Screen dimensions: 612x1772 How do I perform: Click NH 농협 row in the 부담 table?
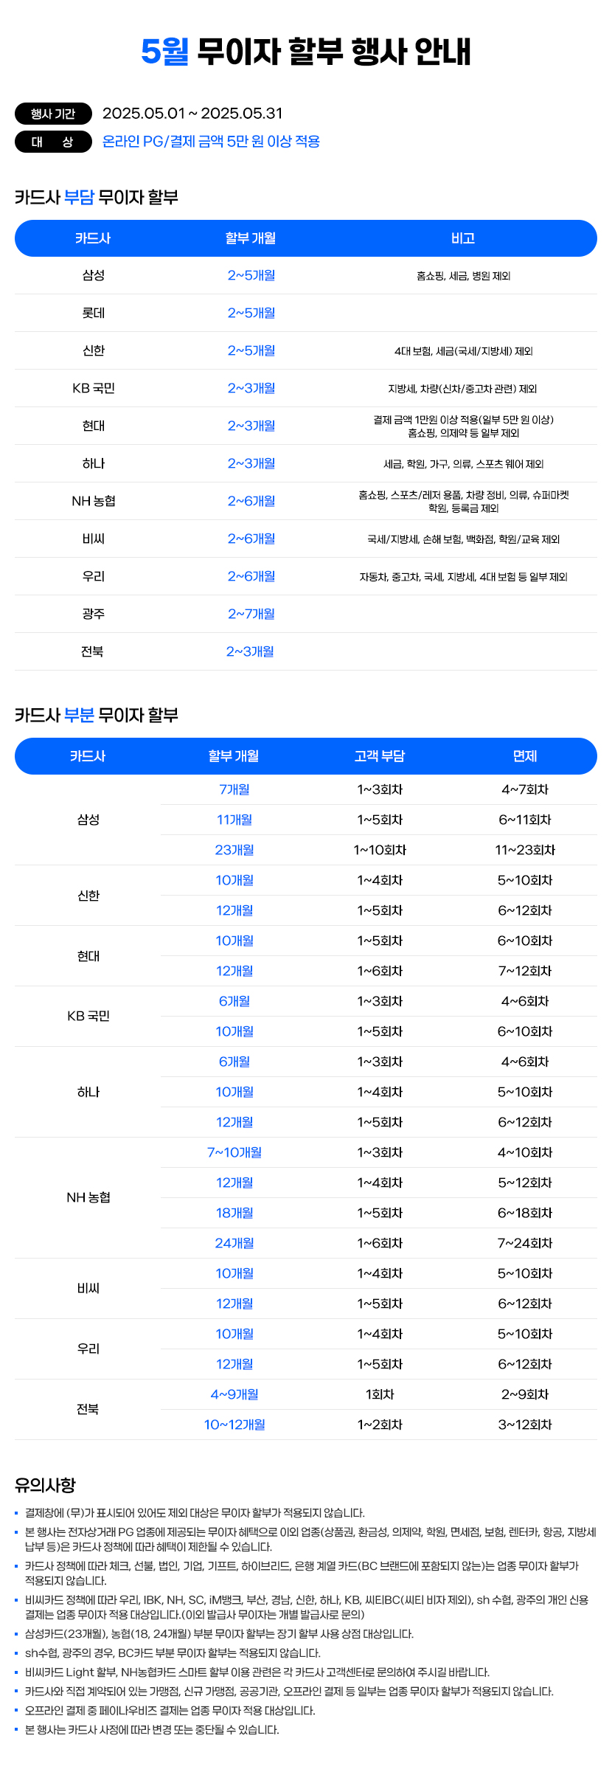pyautogui.click(x=306, y=501)
